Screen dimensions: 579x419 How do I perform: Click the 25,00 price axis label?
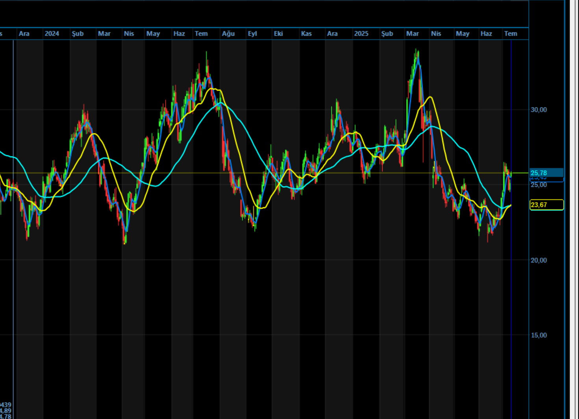tap(538, 185)
